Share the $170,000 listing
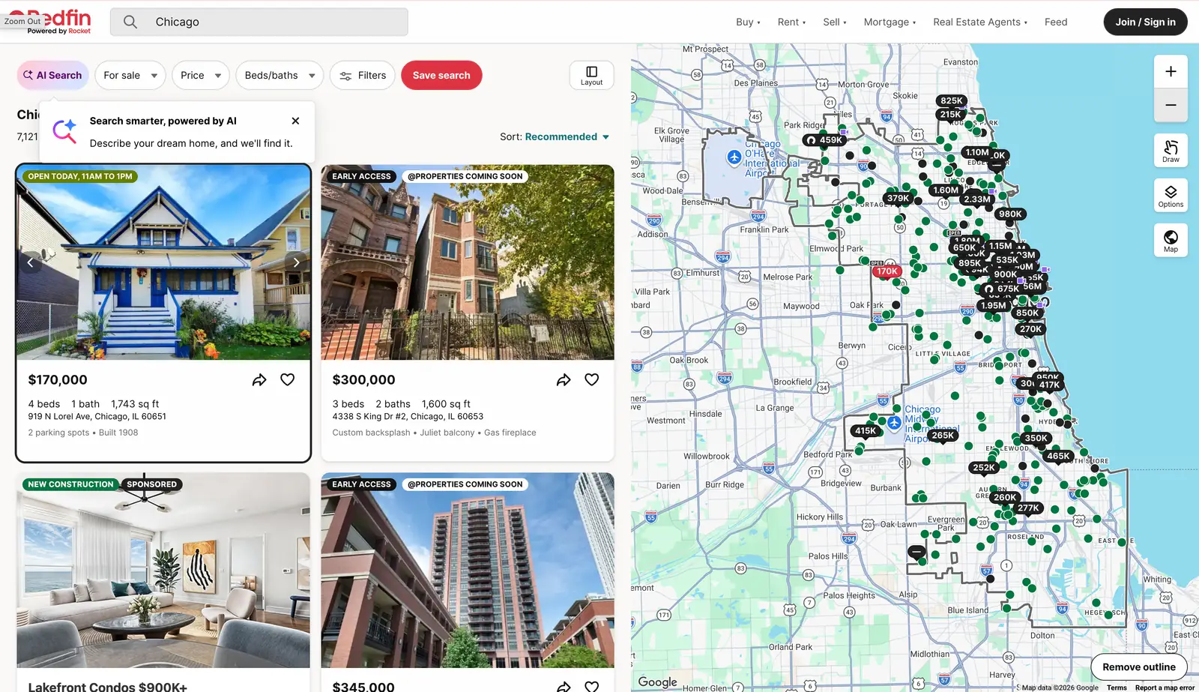The image size is (1199, 692). point(259,380)
